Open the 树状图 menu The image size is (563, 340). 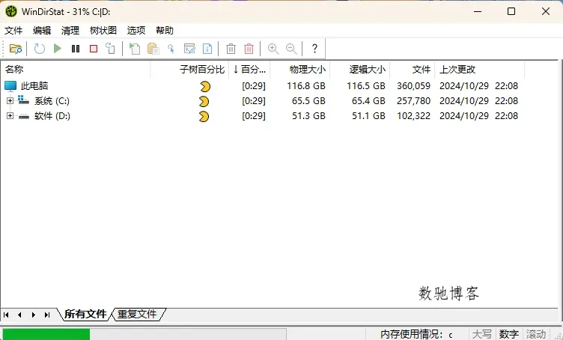click(103, 31)
